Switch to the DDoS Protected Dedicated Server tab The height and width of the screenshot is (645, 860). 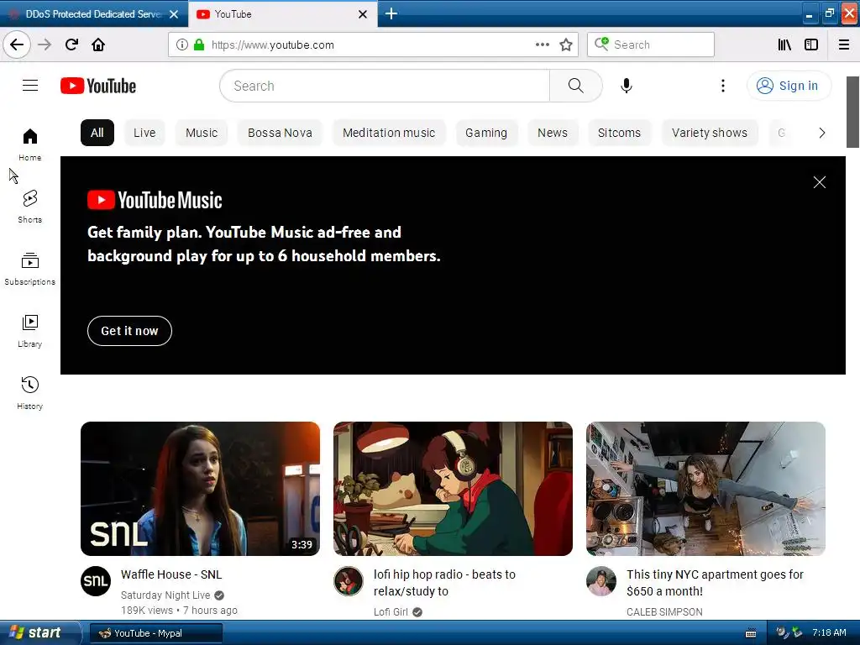click(x=92, y=13)
